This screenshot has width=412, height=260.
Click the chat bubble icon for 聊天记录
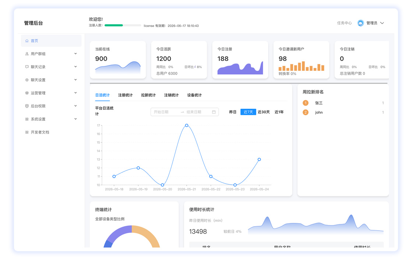27,67
